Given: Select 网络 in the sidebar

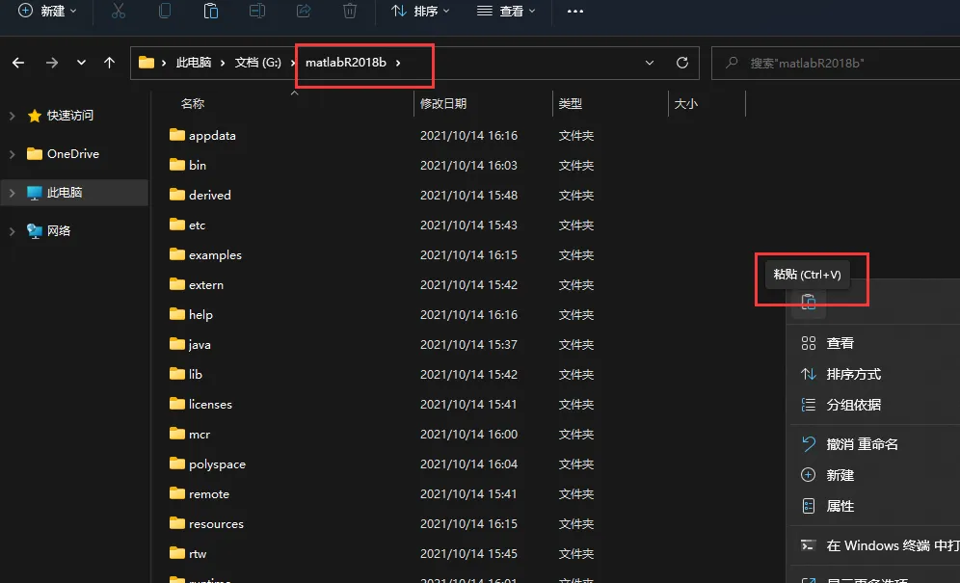Looking at the screenshot, I should coord(59,231).
